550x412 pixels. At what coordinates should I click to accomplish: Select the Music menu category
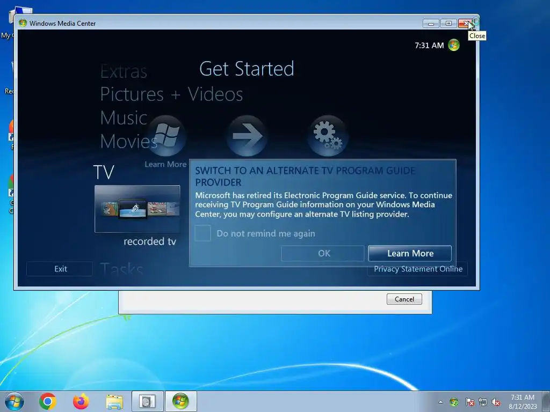(124, 117)
